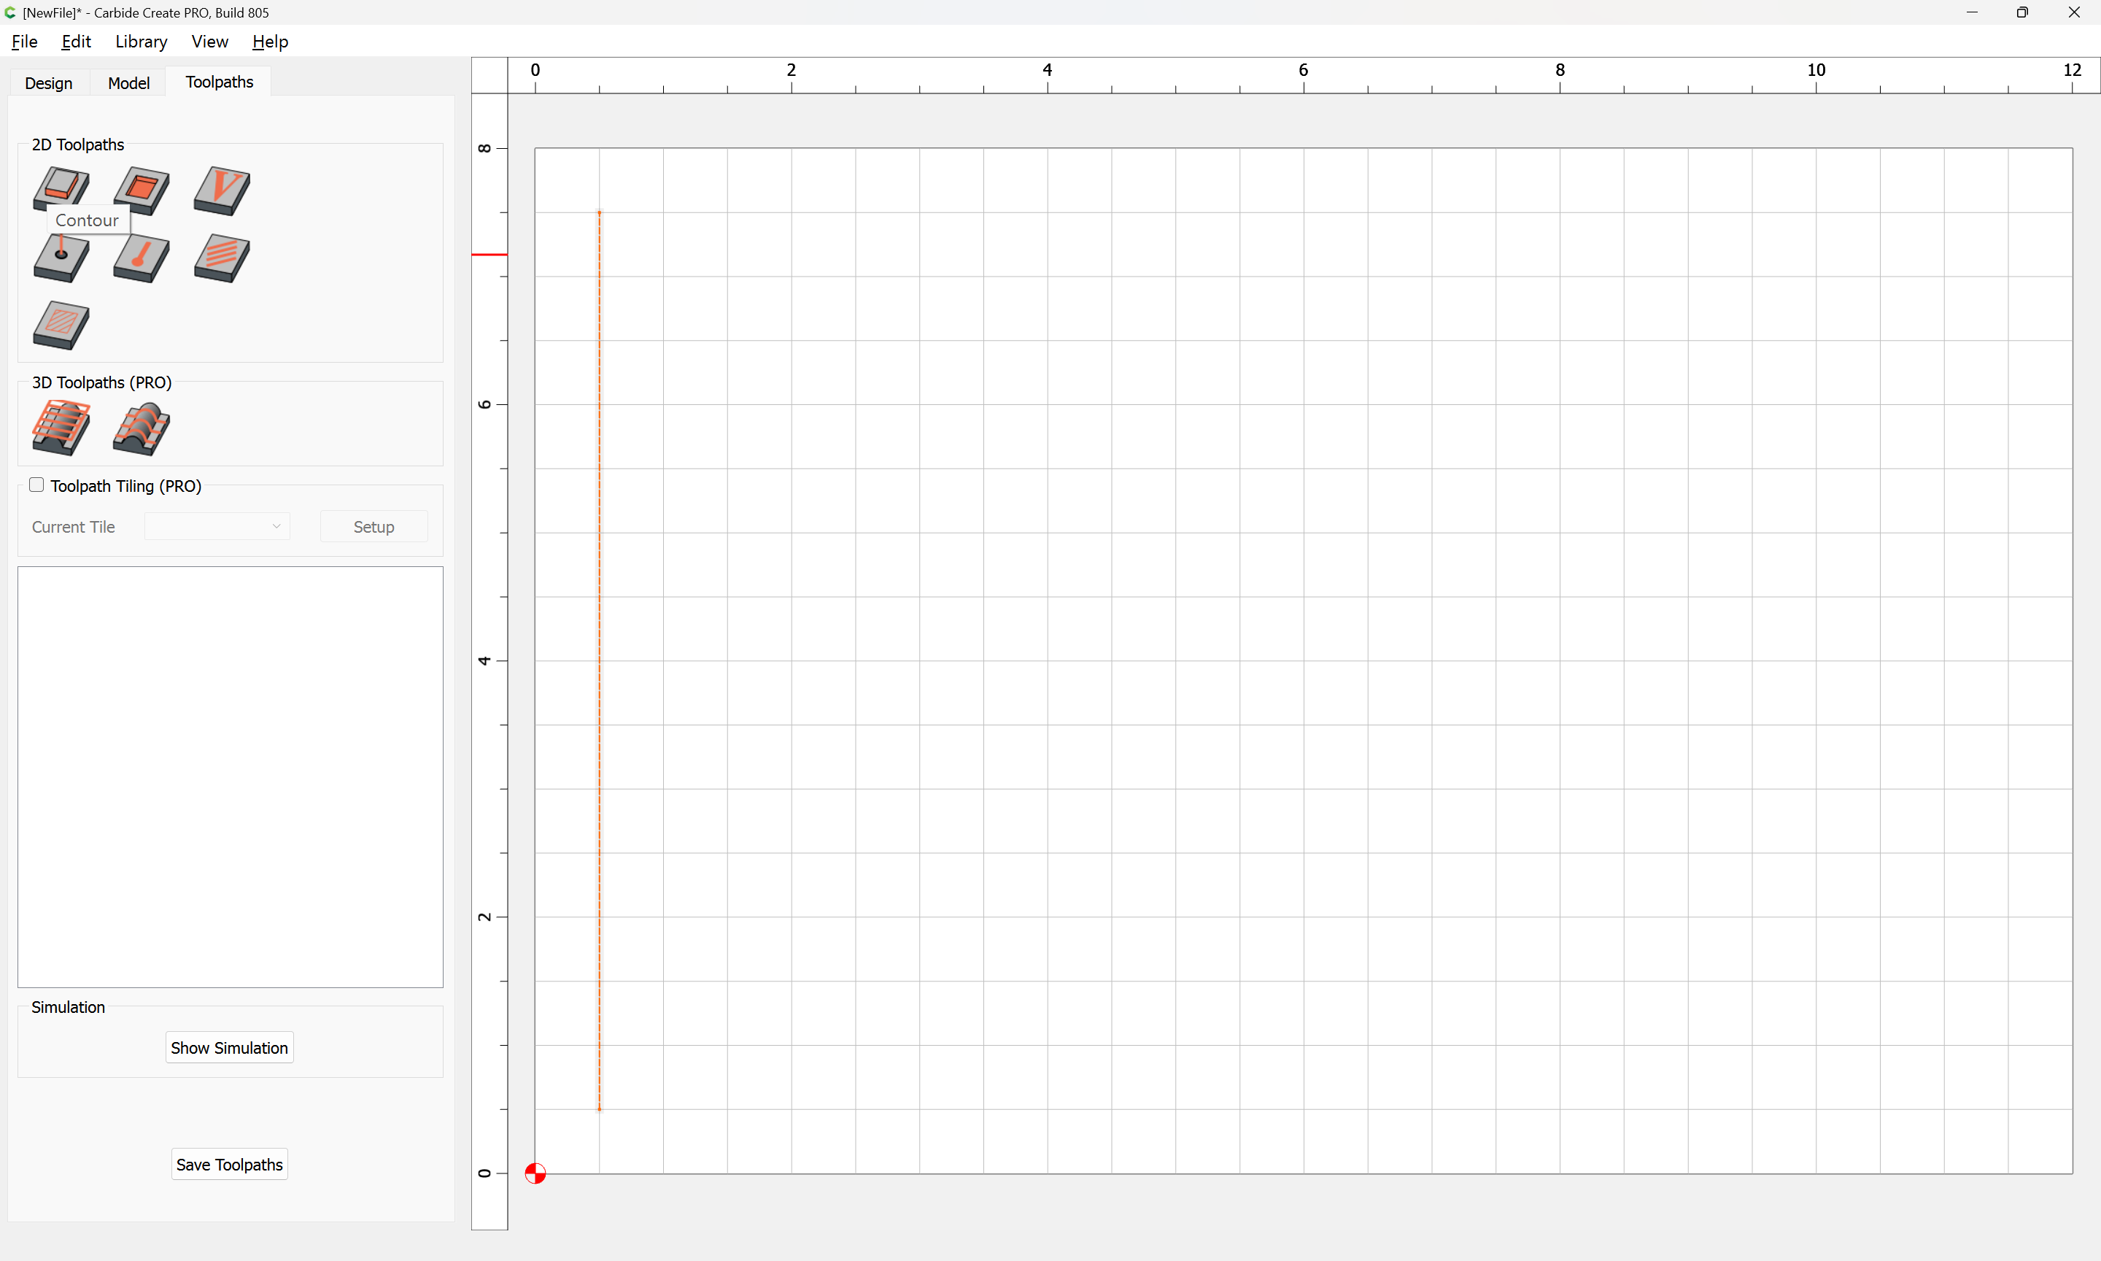Select the Texture toolpath icon with striped lines

coord(222,258)
